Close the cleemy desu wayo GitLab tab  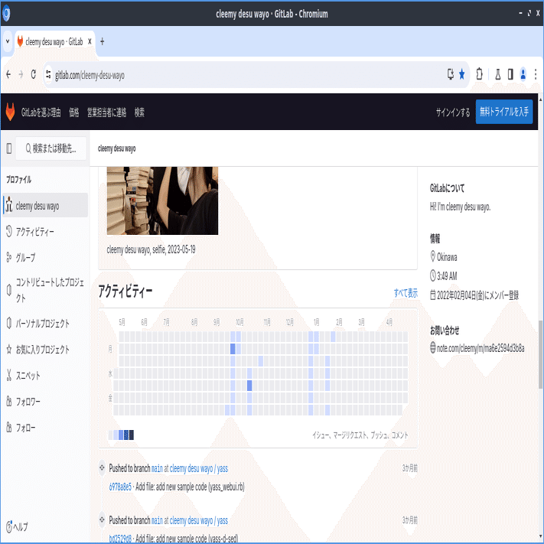(90, 41)
